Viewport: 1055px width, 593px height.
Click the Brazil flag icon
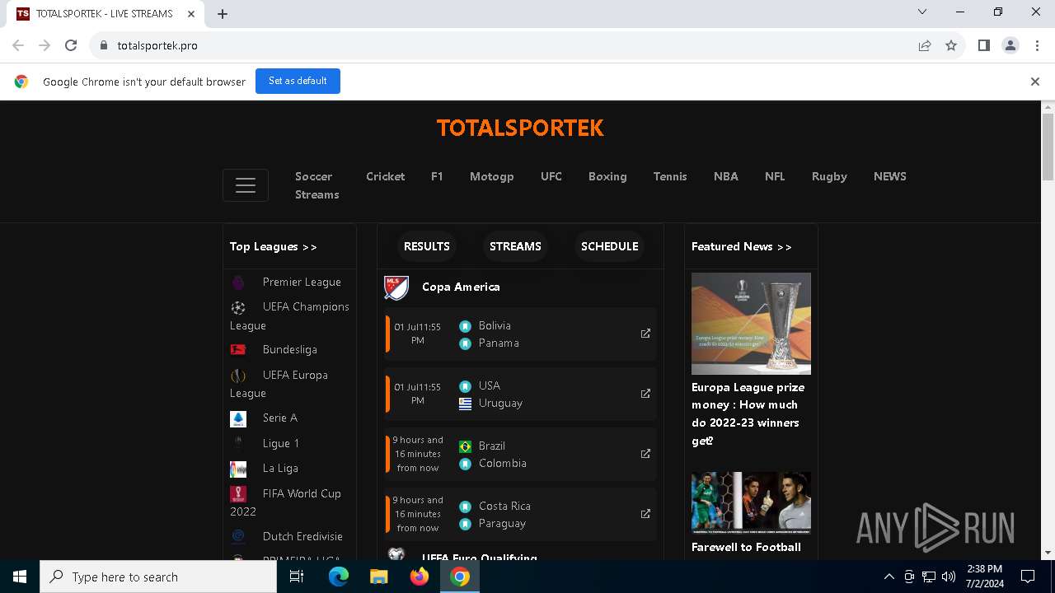[465, 446]
